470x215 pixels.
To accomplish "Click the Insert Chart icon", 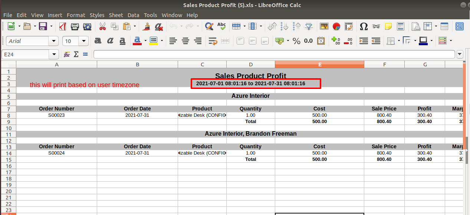I will tap(336, 26).
